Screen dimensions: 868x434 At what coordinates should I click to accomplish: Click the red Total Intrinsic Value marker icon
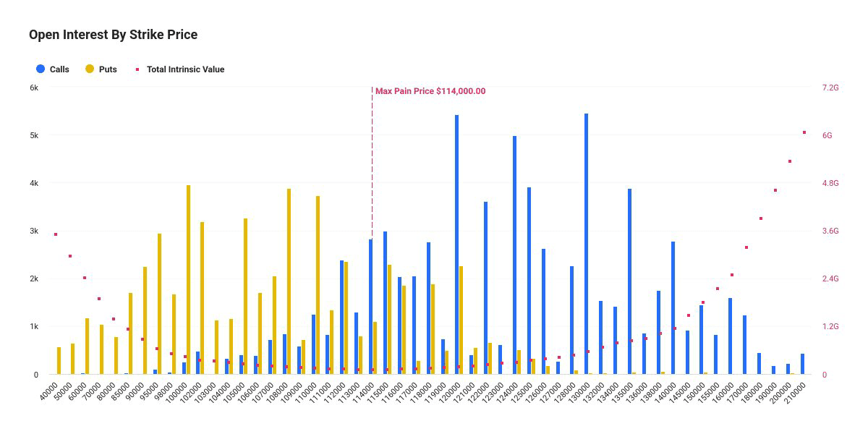(137, 69)
